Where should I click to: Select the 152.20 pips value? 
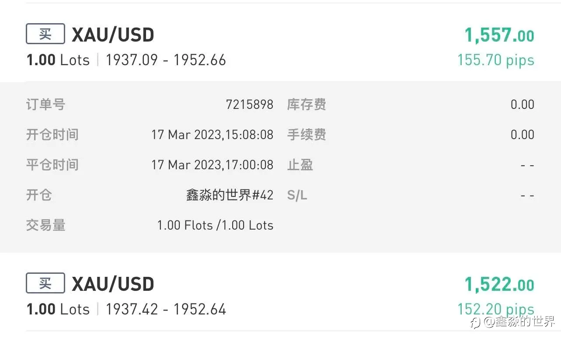click(495, 309)
